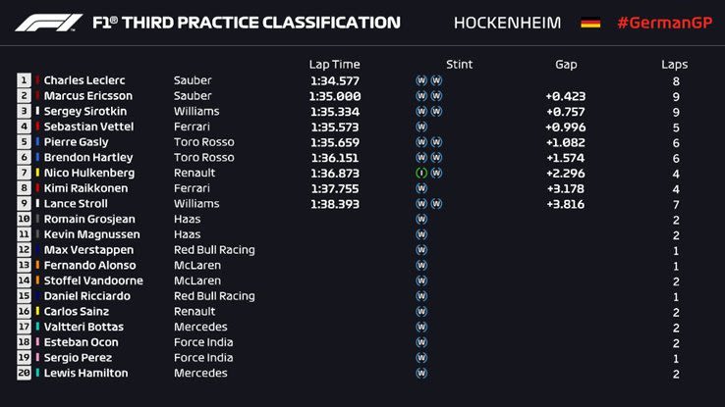Sort by the Lap Time column header
The image size is (725, 407).
pos(334,64)
